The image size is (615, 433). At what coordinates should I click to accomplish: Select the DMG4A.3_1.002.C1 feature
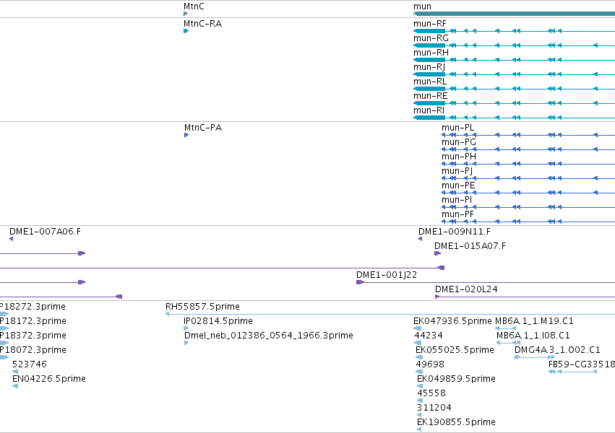tap(535, 357)
